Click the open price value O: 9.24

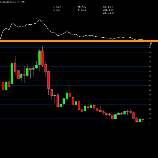pos(57,7)
